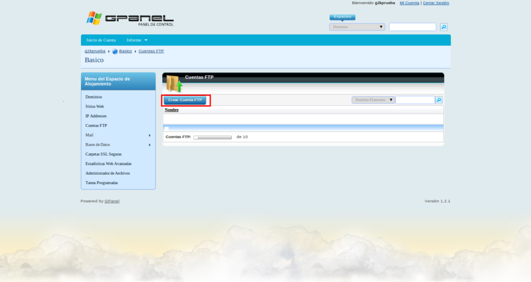Open the Nombre Elemento dropdown
Viewport: 531px width, 282px height.
(373, 100)
